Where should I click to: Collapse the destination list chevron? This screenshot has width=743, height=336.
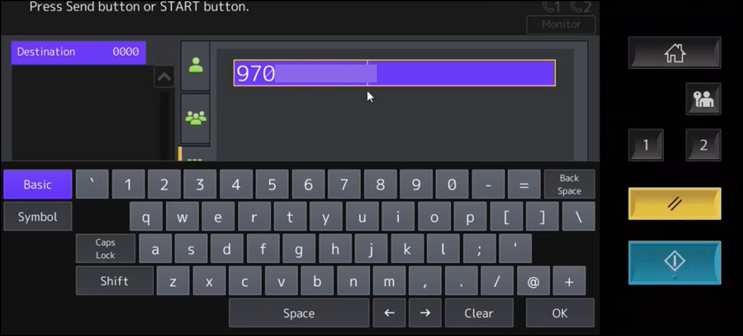coord(164,77)
